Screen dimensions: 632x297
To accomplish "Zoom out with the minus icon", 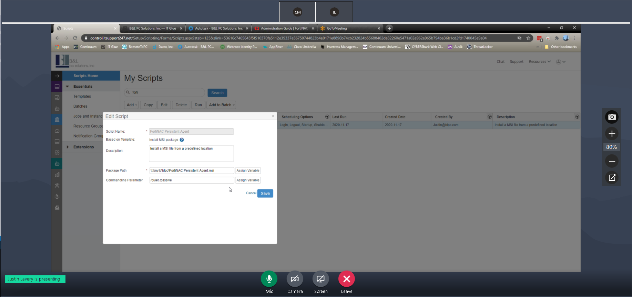I will click(x=612, y=161).
